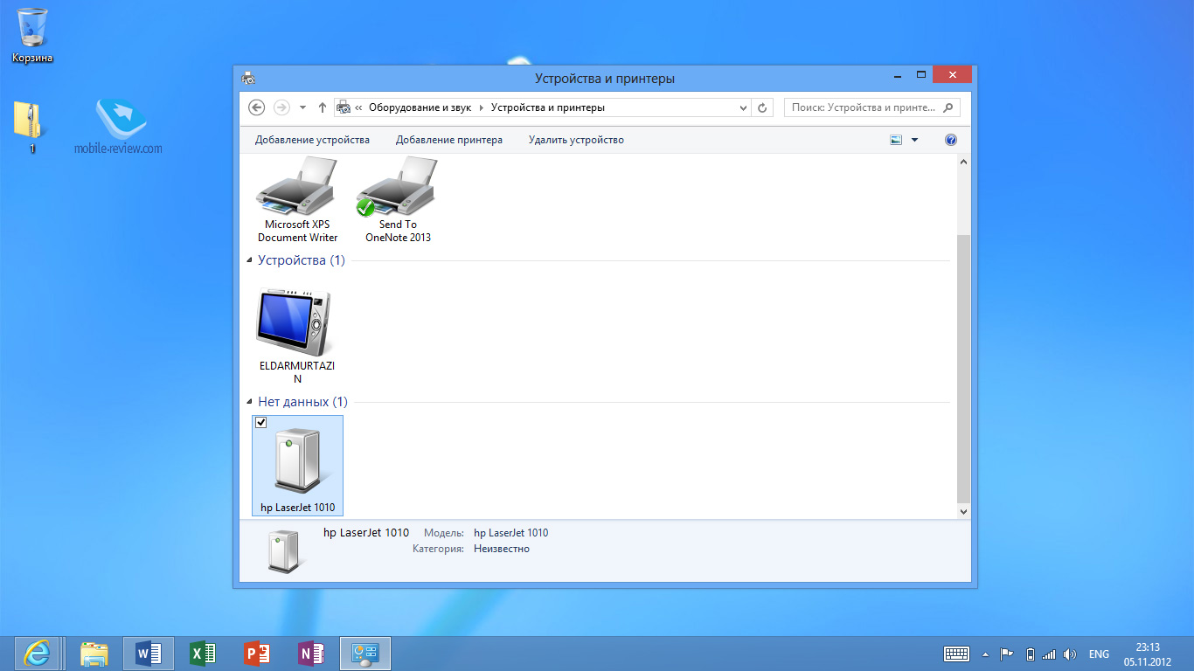
Task: Open the Recycle Bin (Корзина) desktop icon
Action: (x=32, y=35)
